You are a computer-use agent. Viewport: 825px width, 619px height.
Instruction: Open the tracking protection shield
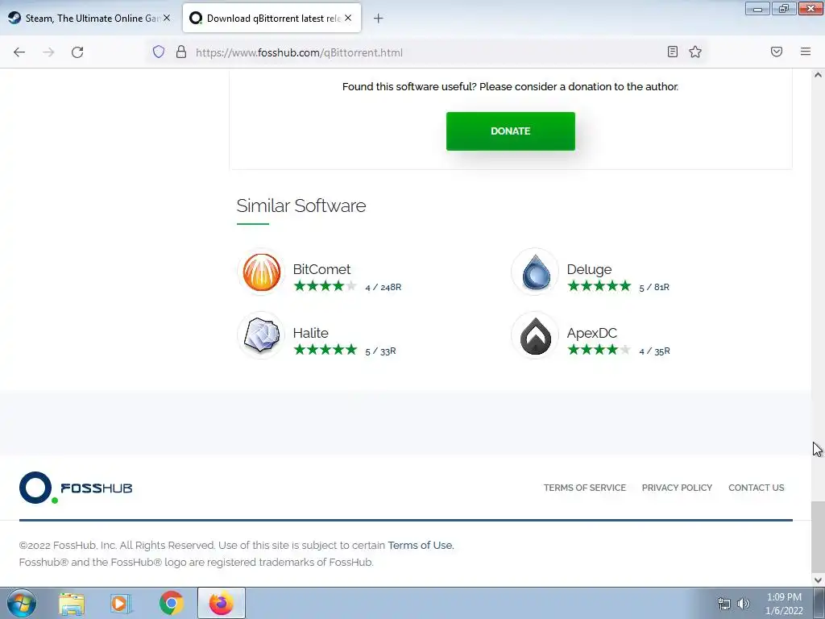pos(159,52)
